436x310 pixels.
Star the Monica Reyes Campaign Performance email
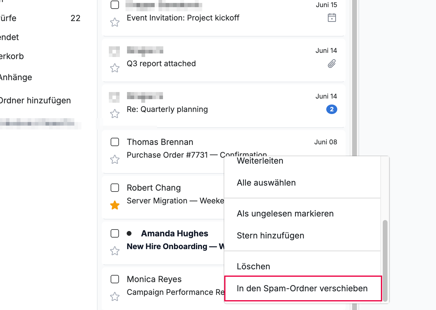click(115, 297)
